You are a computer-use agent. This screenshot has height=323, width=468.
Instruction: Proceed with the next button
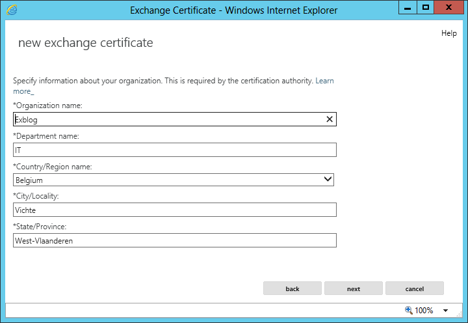pyautogui.click(x=354, y=288)
